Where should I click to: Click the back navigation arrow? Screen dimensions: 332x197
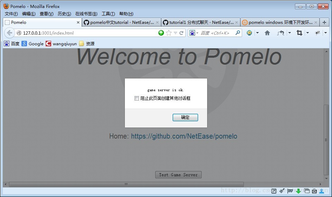9,33
